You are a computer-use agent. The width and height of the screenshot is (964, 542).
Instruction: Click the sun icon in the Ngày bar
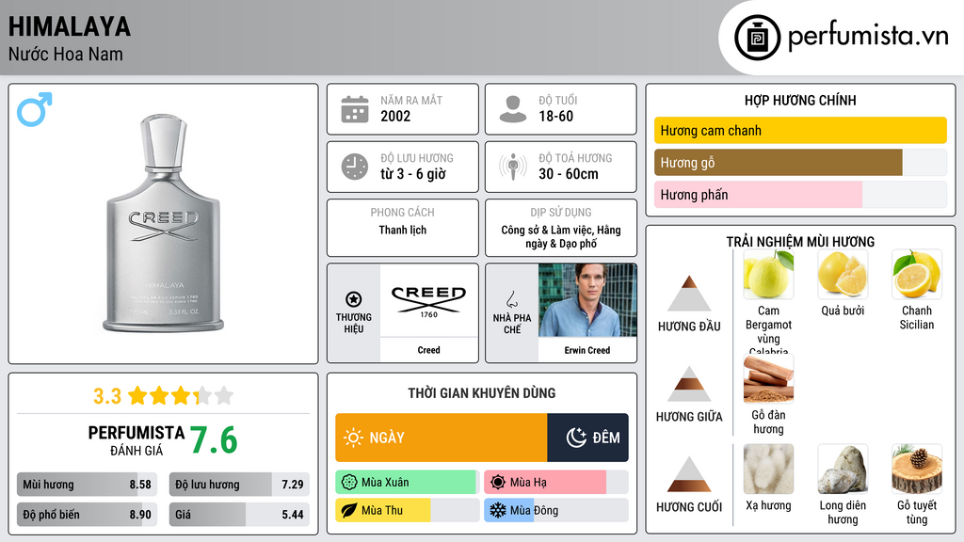point(354,438)
